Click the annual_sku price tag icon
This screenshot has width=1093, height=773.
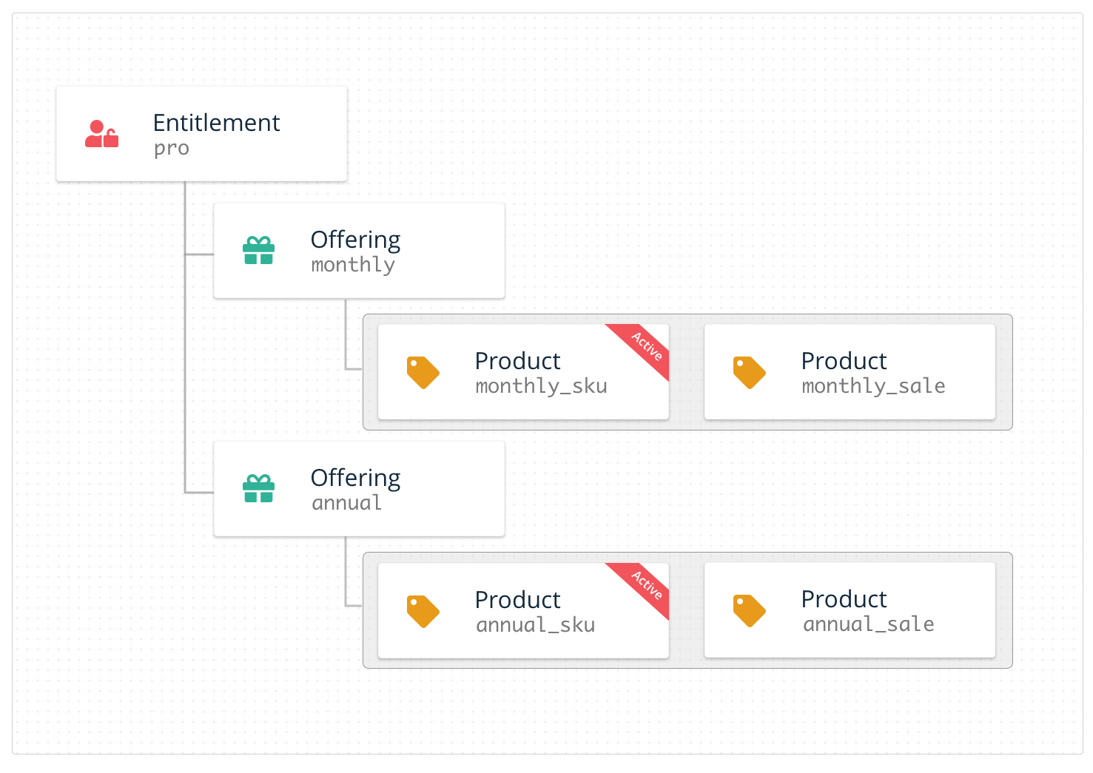coord(423,611)
